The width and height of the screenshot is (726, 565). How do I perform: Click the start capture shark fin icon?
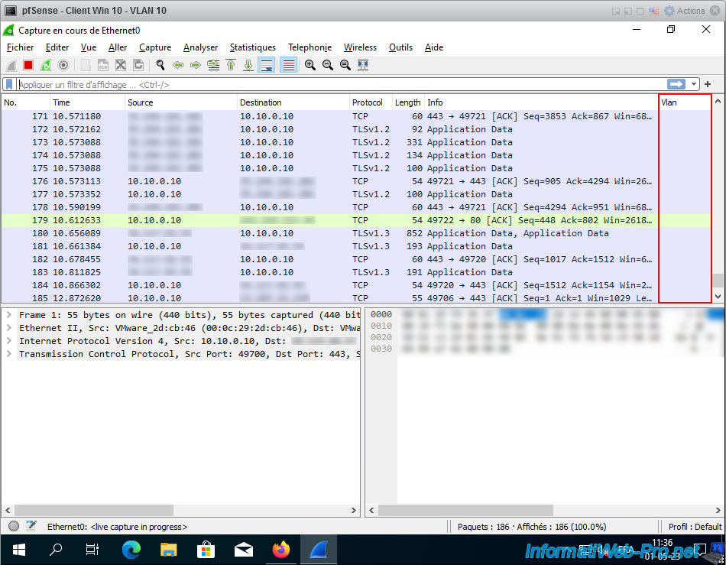pos(11,65)
